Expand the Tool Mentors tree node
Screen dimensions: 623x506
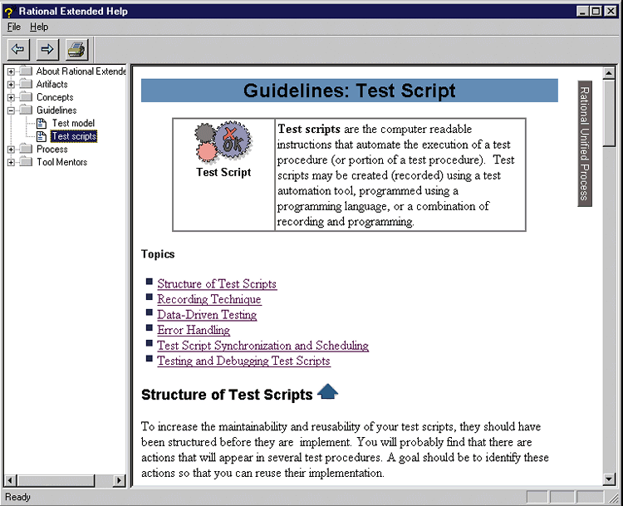click(11, 163)
